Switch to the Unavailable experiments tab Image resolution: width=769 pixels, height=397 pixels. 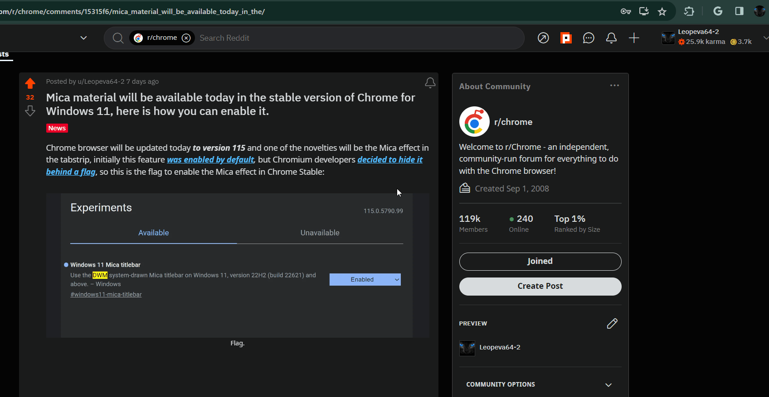pos(320,233)
